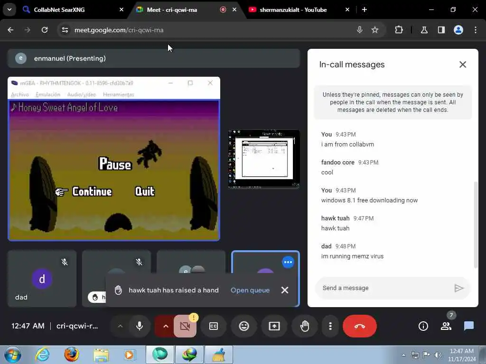The height and width of the screenshot is (364, 486).
Task: Turn on the camera button
Action: click(185, 326)
